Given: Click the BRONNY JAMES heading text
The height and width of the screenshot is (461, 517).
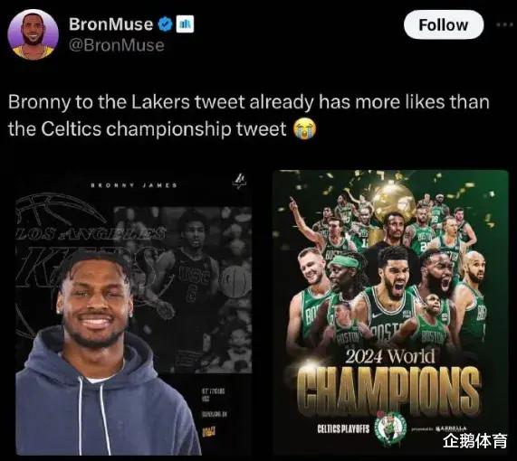Looking at the screenshot, I should [134, 185].
